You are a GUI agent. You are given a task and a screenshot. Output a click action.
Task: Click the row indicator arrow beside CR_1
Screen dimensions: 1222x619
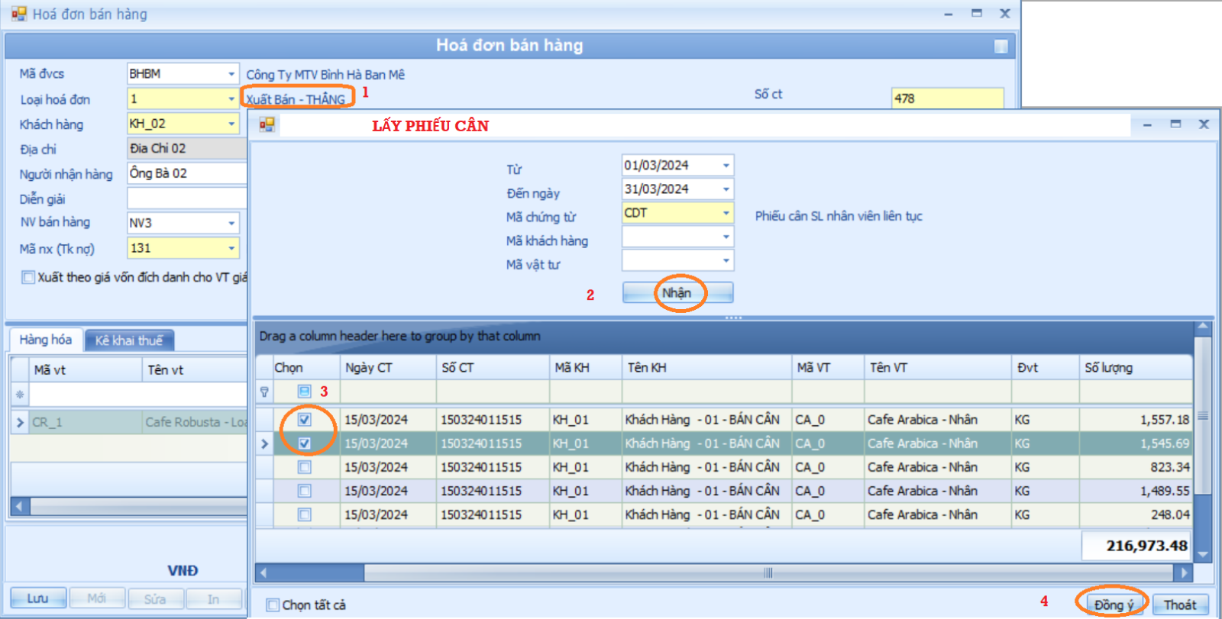pos(20,422)
